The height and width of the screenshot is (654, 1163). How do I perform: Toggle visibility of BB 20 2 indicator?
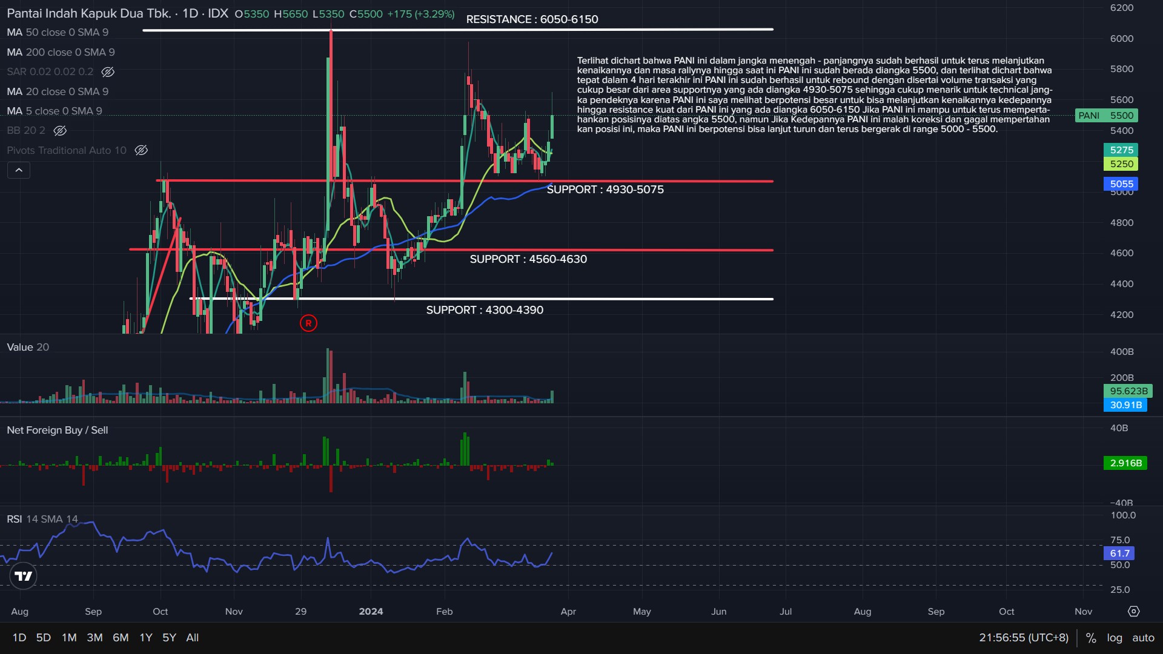tap(60, 131)
